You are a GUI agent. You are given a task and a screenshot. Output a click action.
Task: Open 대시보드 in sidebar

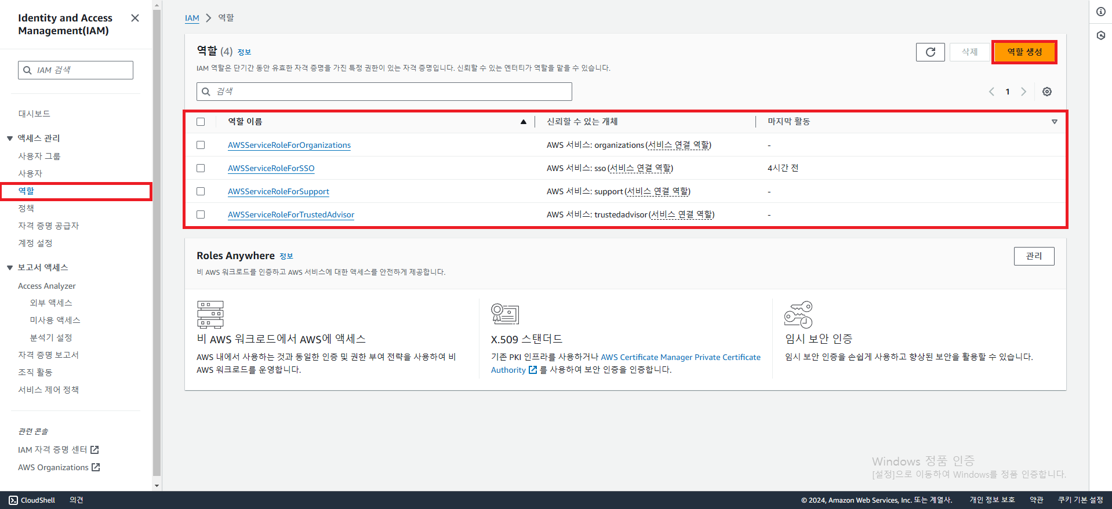point(34,114)
